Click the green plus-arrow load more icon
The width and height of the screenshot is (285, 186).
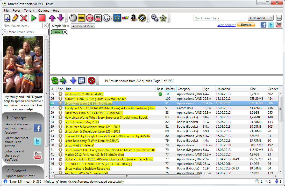point(63,81)
